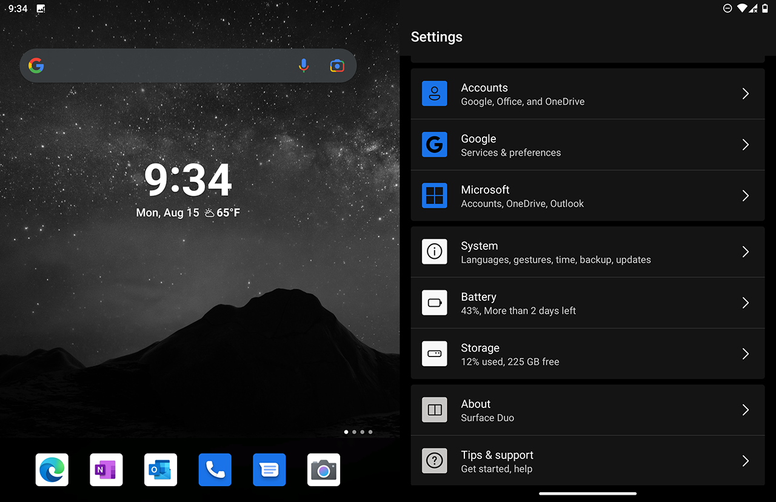Tap the status bar clock 9:34
Viewport: 776px width, 502px height.
click(18, 8)
